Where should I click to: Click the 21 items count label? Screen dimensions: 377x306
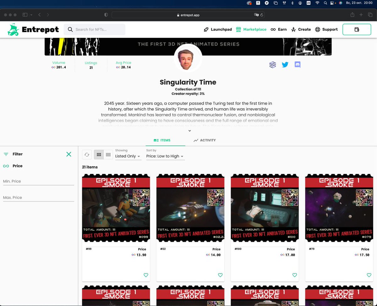coord(90,167)
